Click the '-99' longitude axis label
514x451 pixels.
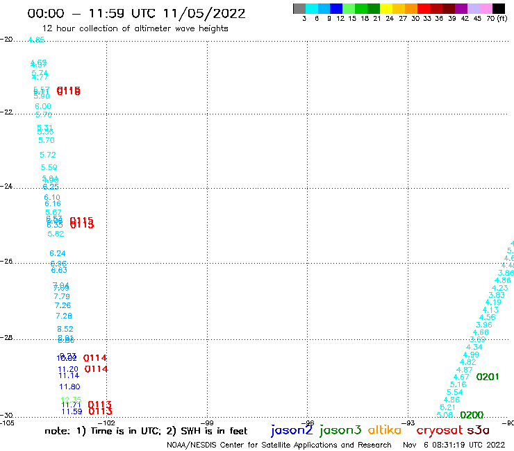(x=207, y=423)
